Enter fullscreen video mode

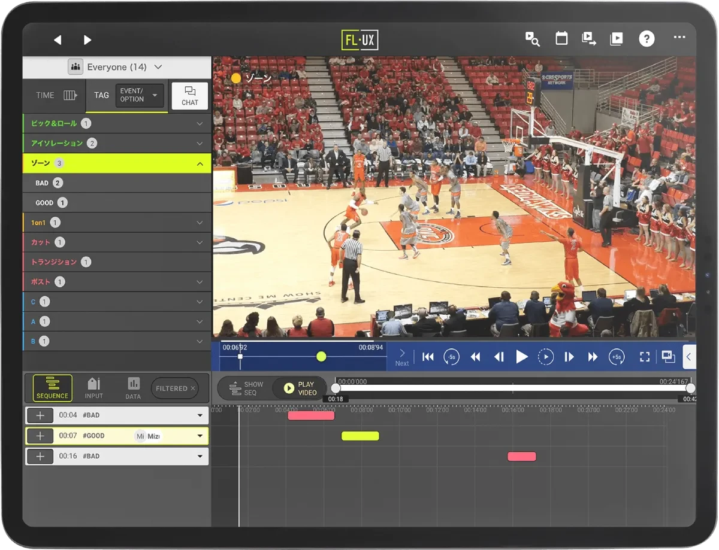645,357
